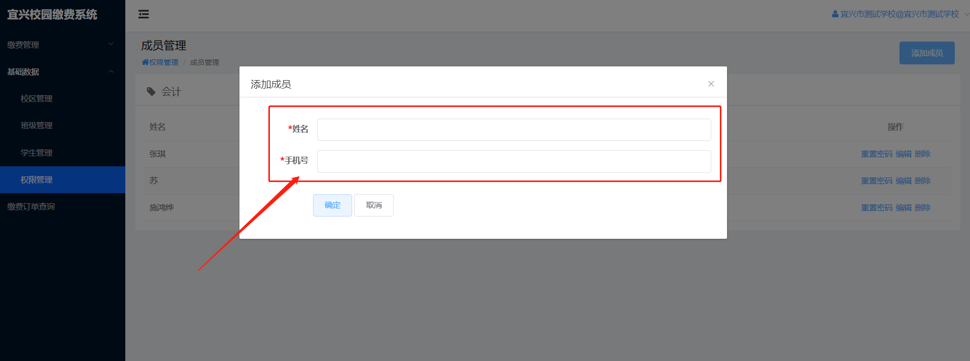The height and width of the screenshot is (361, 970).
Task: Click 删除 link in 施鸿烨 row
Action: pyautogui.click(x=922, y=207)
